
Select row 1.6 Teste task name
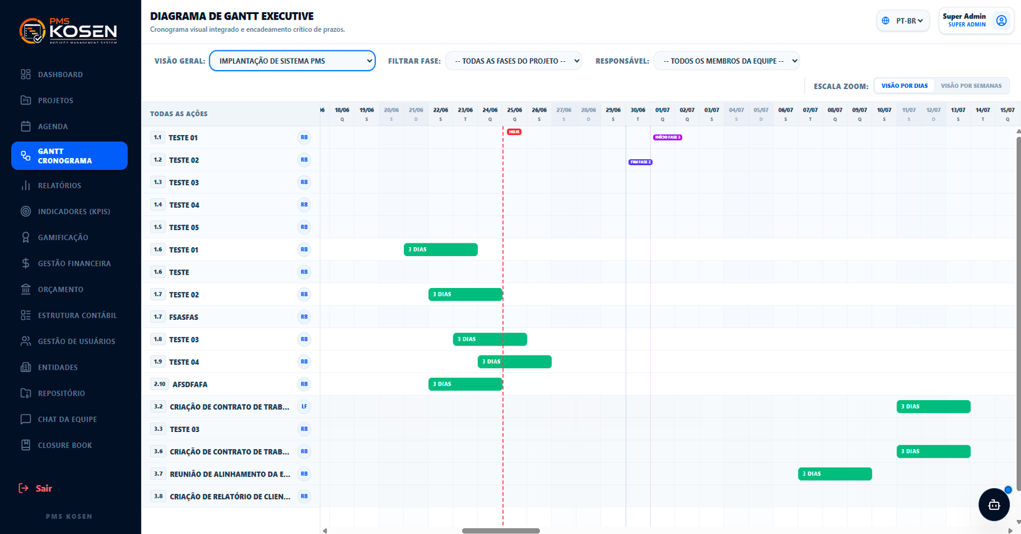tap(179, 272)
